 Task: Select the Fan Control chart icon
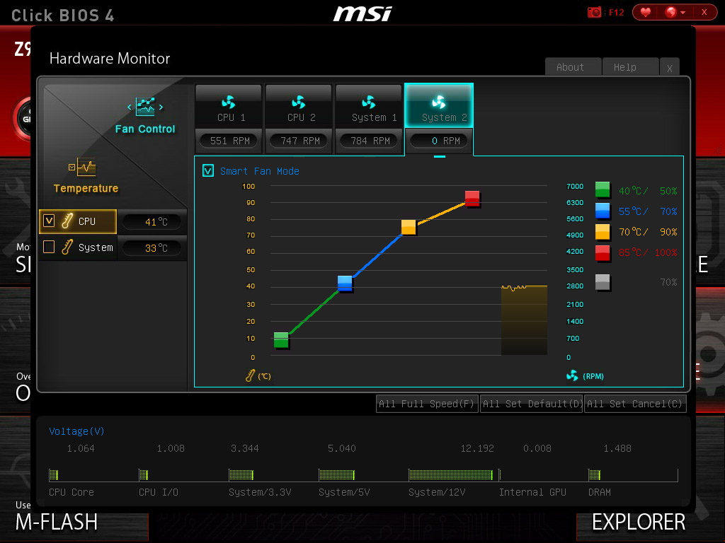click(145, 107)
